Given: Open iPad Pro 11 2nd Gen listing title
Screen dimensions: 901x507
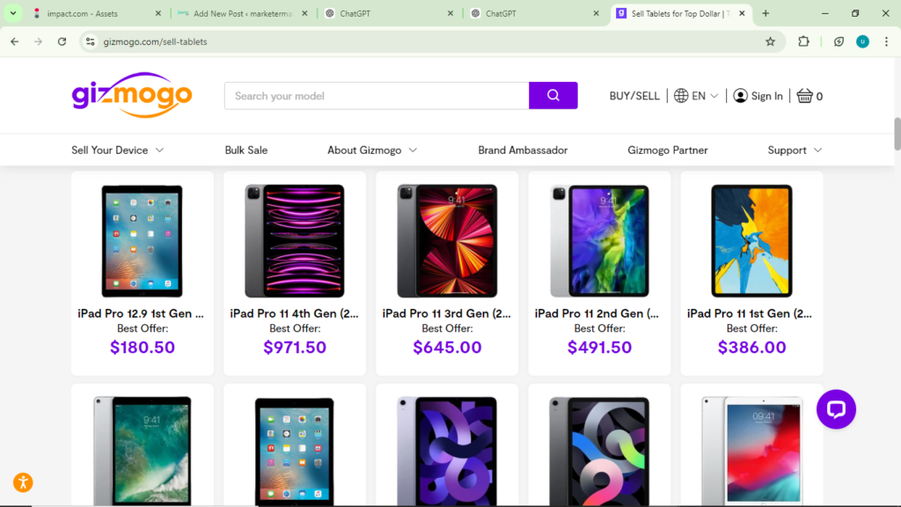Looking at the screenshot, I should pyautogui.click(x=597, y=313).
